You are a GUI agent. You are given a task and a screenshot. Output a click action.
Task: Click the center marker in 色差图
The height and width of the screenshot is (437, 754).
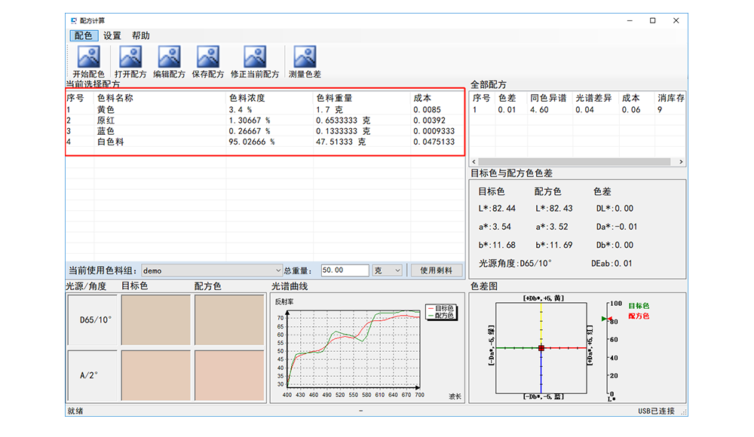pyautogui.click(x=541, y=347)
